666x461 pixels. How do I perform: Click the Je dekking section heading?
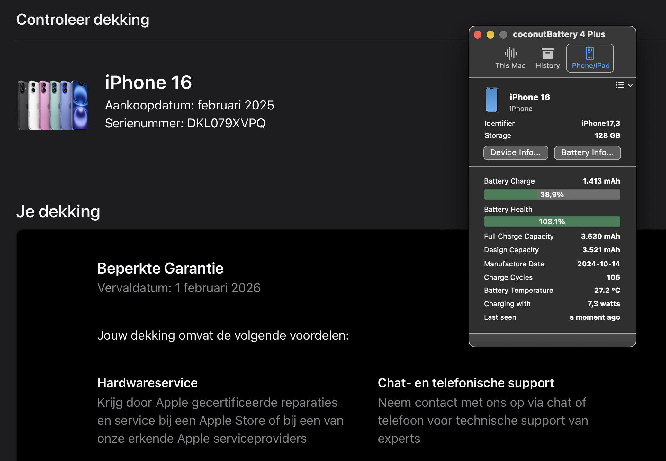pyautogui.click(x=58, y=212)
